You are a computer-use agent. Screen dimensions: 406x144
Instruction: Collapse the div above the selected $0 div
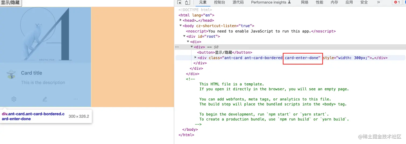[188, 42]
